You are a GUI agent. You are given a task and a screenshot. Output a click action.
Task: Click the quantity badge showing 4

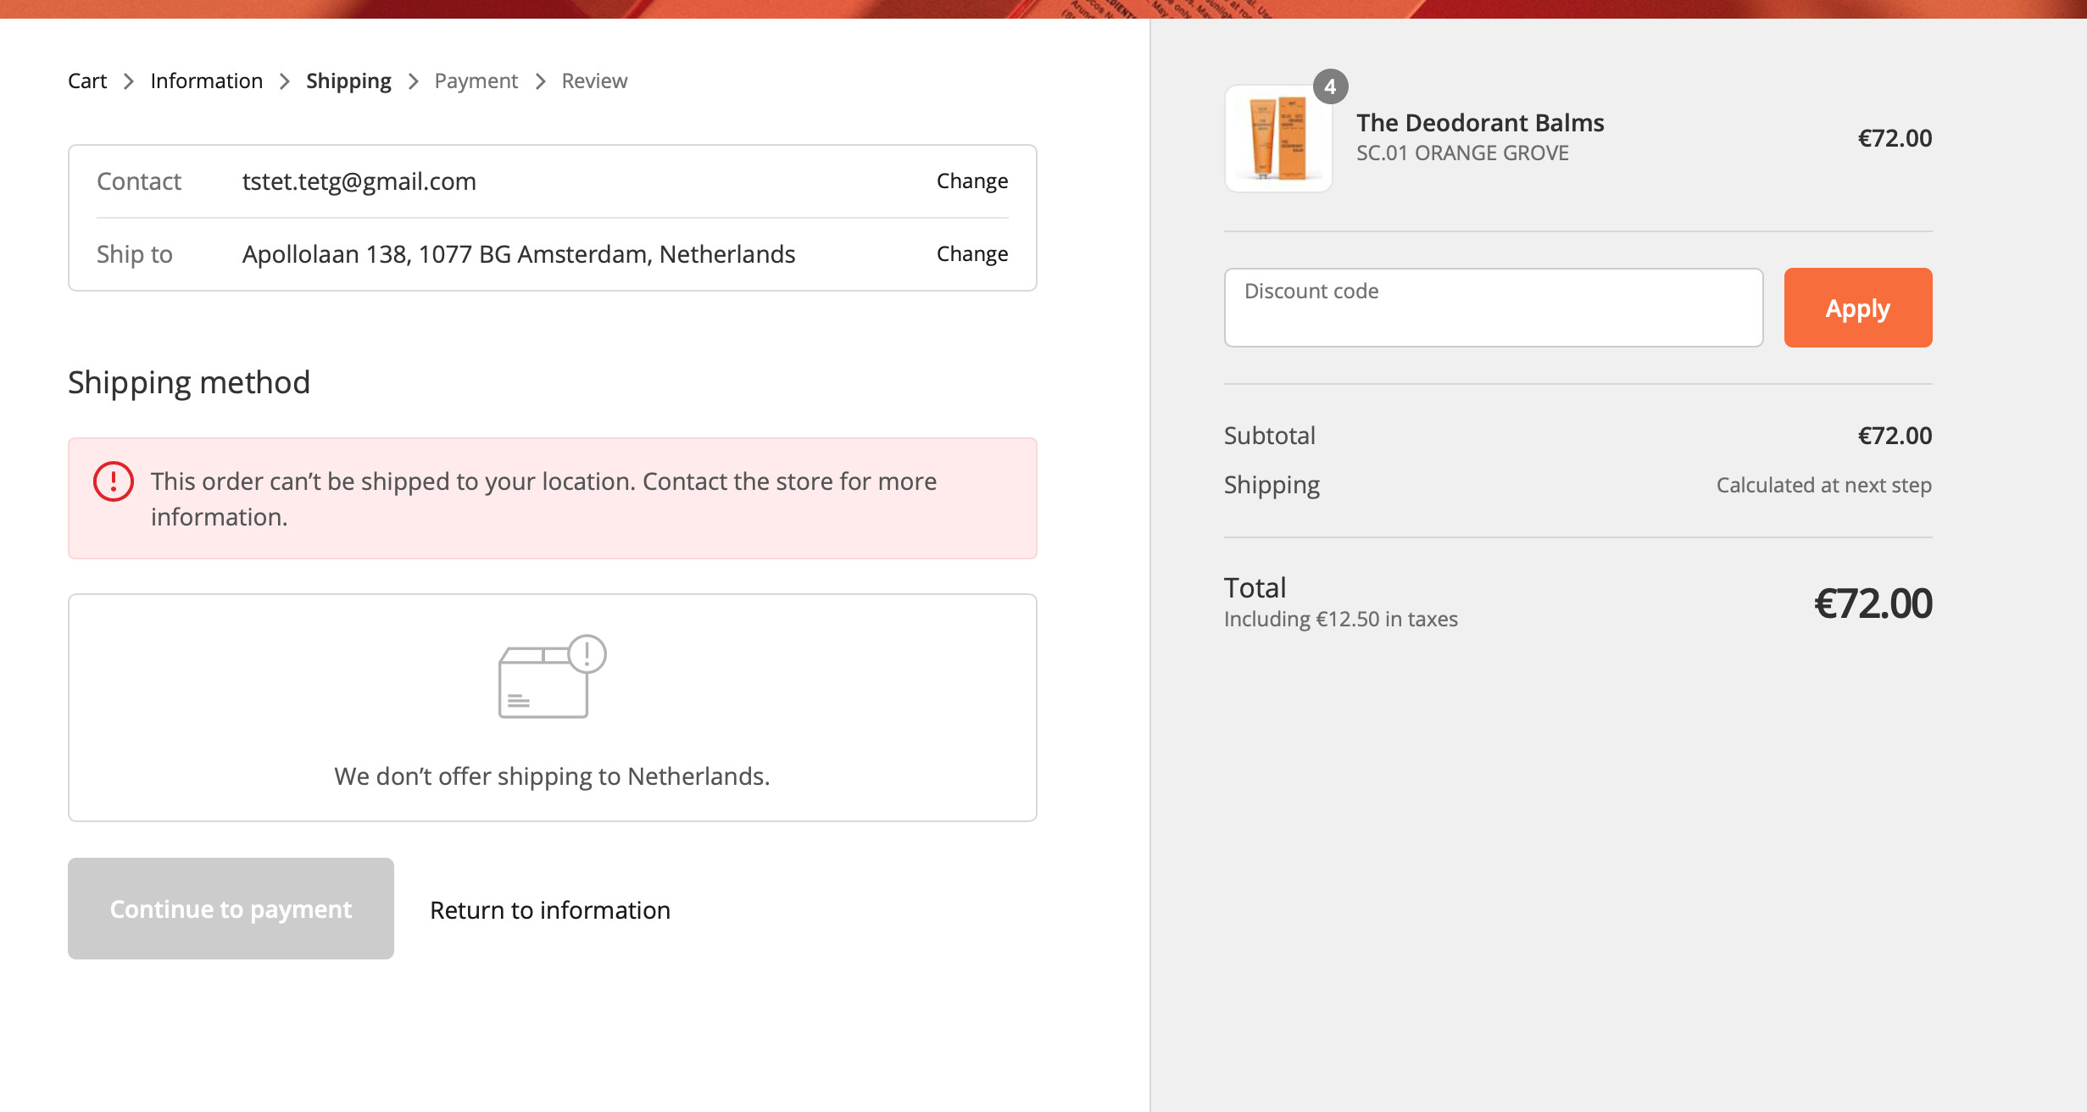[x=1330, y=86]
